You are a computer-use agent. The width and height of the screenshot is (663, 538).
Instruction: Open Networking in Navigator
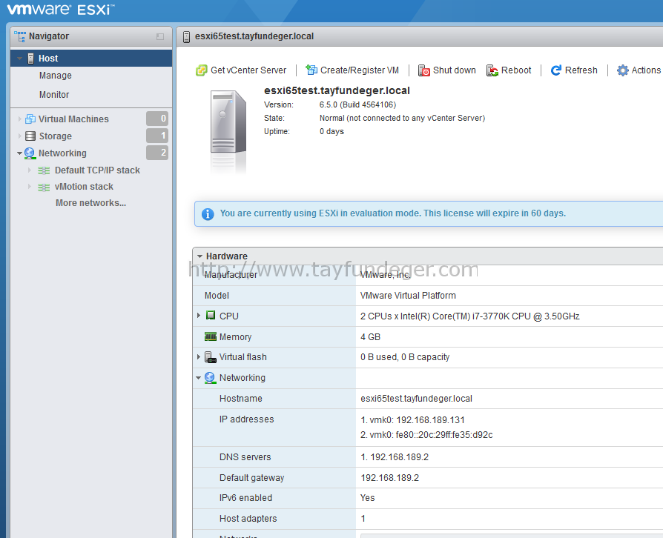click(62, 153)
